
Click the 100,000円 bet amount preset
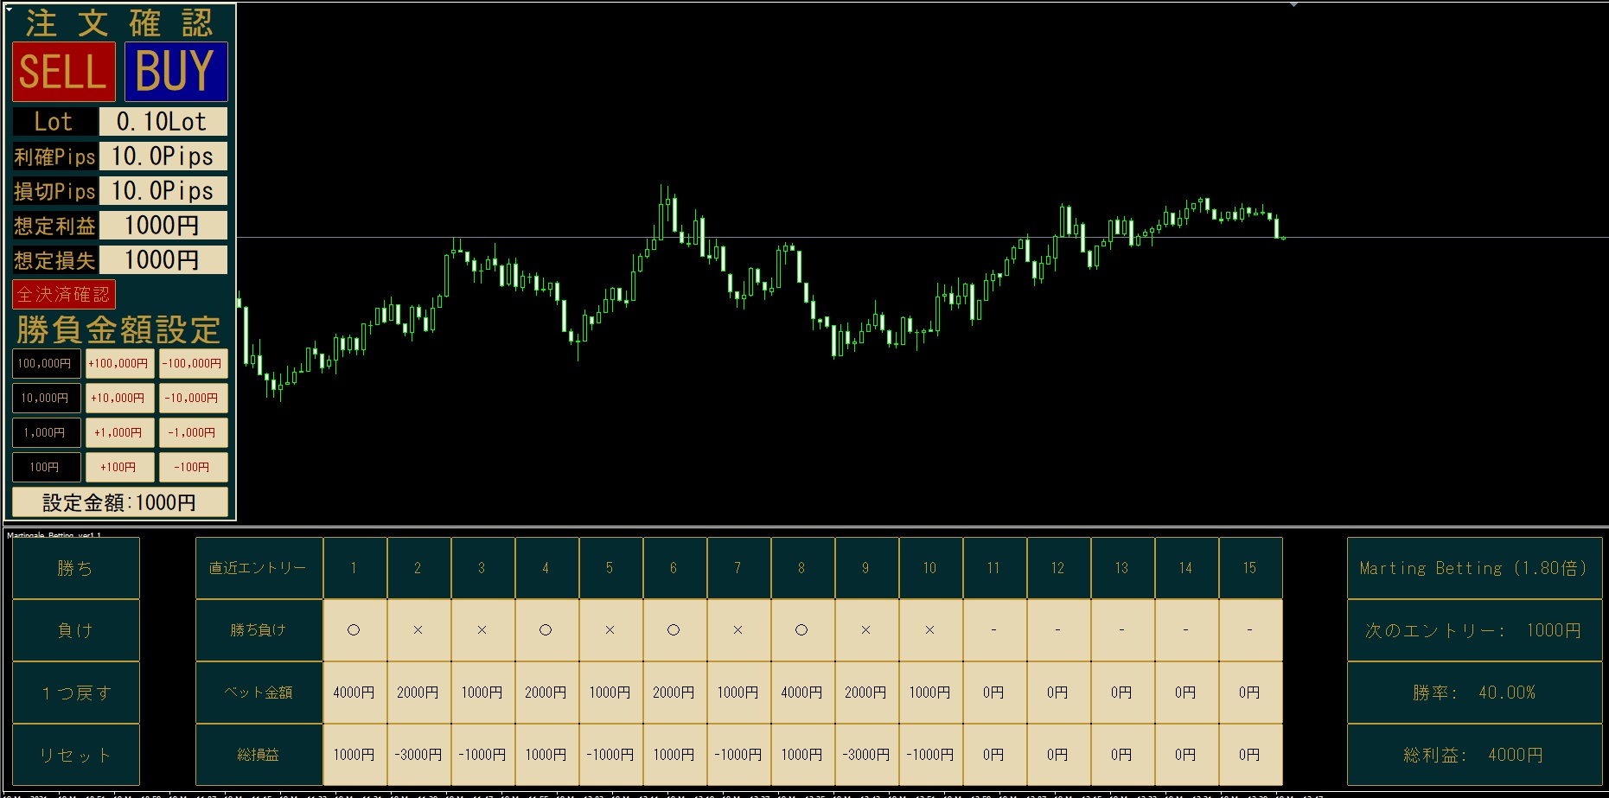coord(46,363)
